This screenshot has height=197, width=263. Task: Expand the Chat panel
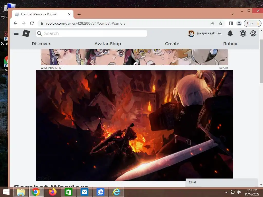click(x=222, y=182)
